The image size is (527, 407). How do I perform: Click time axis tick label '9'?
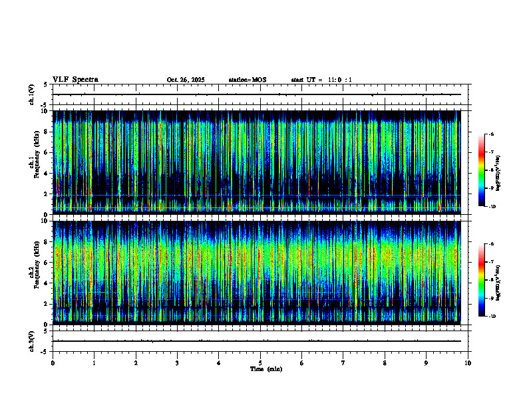[426, 363]
